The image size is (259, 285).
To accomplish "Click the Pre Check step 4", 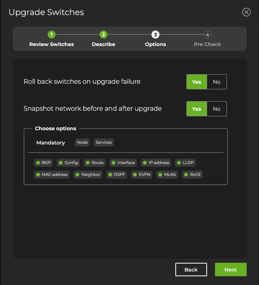I will [207, 35].
